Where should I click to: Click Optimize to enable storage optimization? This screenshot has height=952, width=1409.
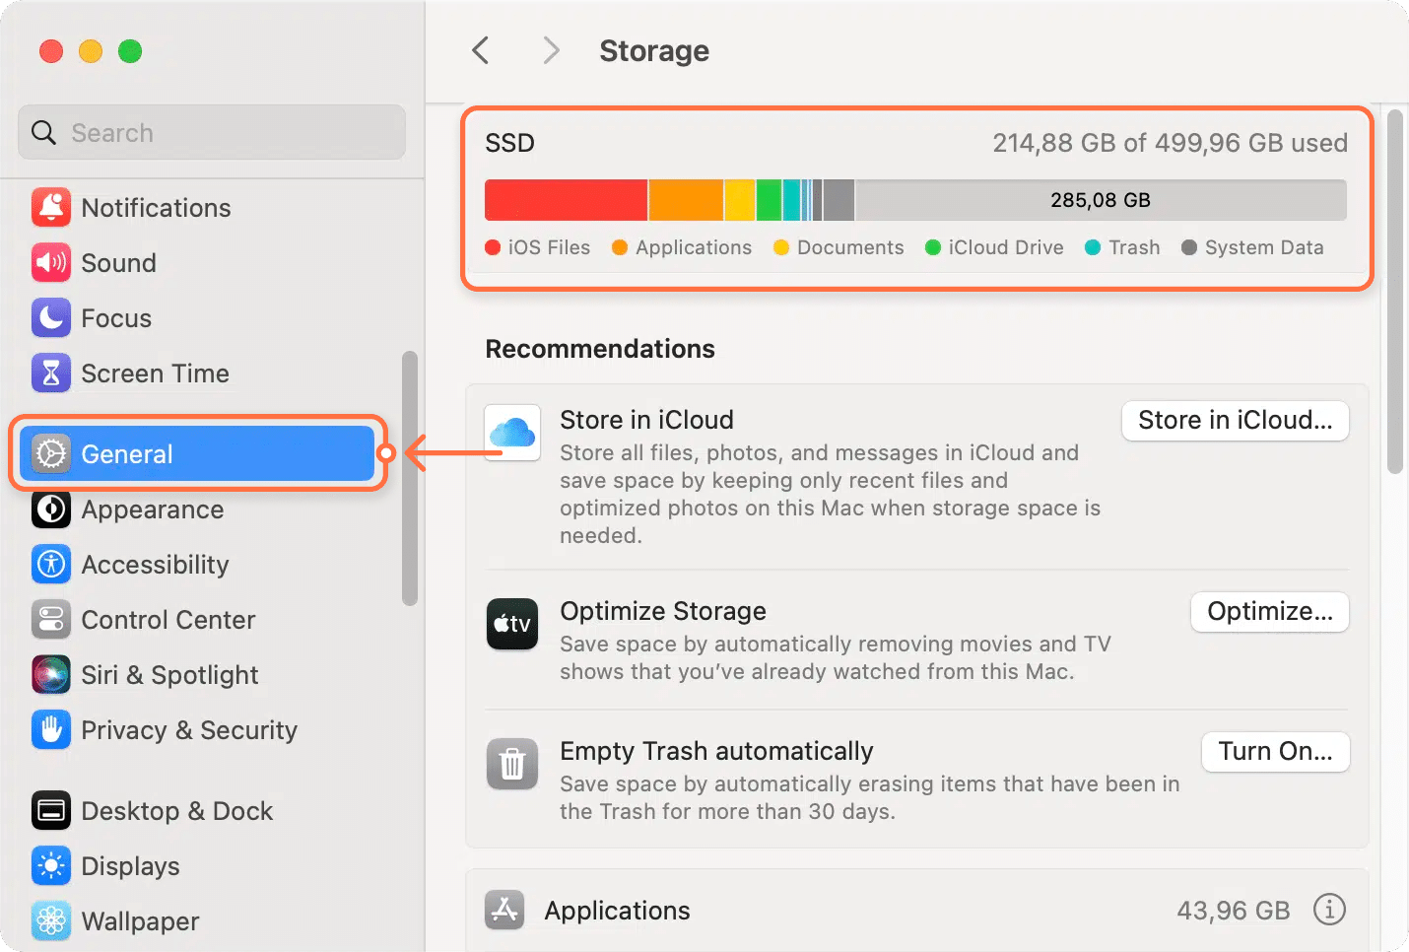pos(1269,611)
